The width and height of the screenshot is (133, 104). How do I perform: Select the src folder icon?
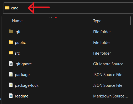tap(11, 53)
